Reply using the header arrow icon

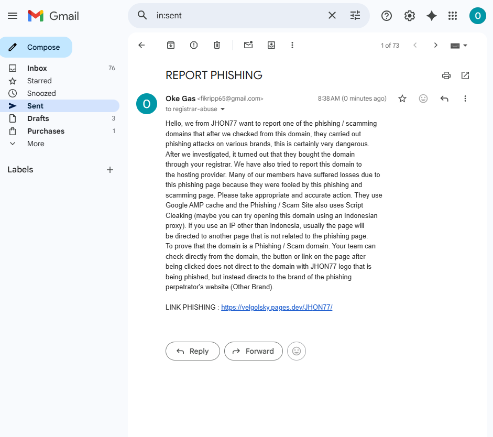(444, 99)
